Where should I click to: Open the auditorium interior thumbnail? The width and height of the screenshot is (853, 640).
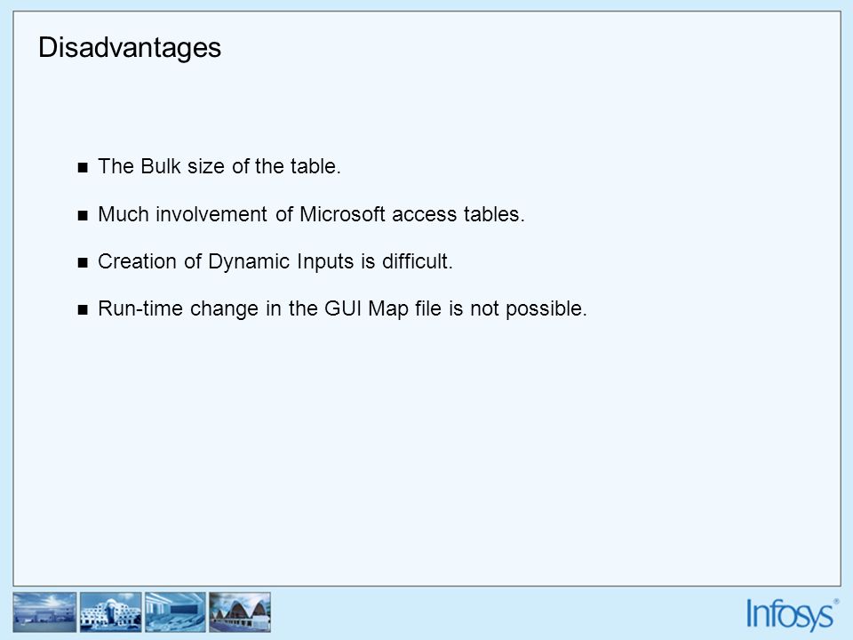[175, 612]
